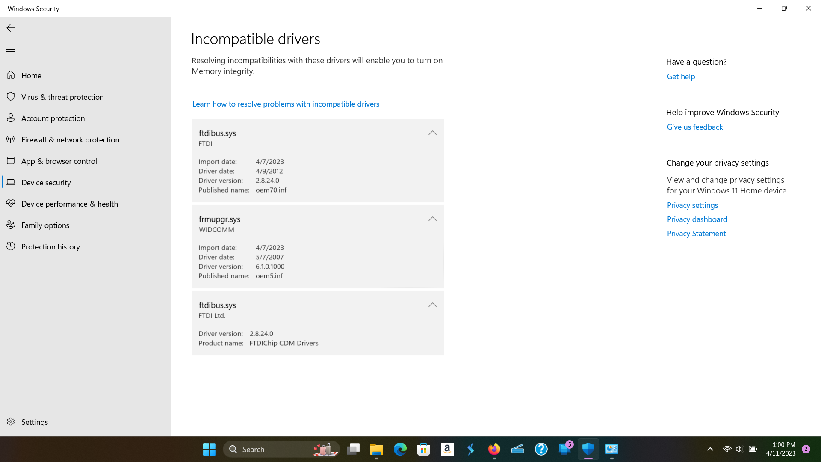The image size is (821, 462).
Task: Open App & browser control
Action: [86, 161]
